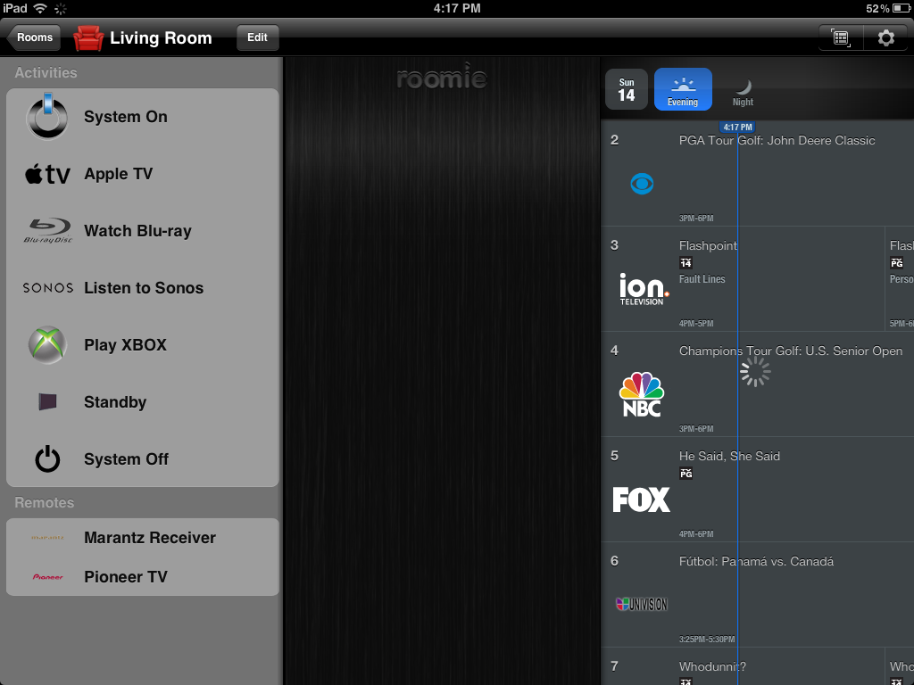The height and width of the screenshot is (685, 914).
Task: Tap channel number 2
Action: pyautogui.click(x=614, y=140)
